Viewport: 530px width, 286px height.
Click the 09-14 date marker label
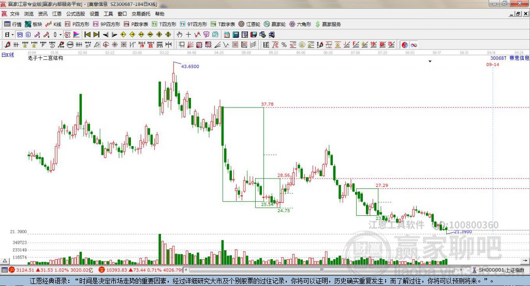[x=493, y=65]
